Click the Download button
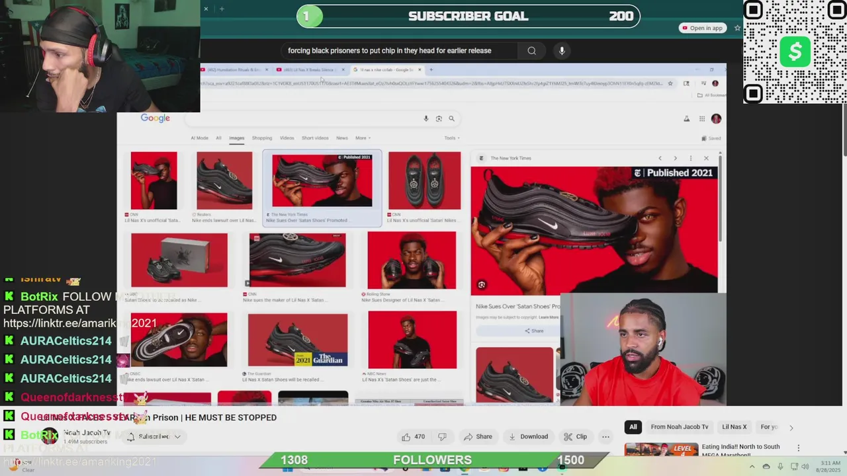The width and height of the screenshot is (847, 476). [x=528, y=436]
